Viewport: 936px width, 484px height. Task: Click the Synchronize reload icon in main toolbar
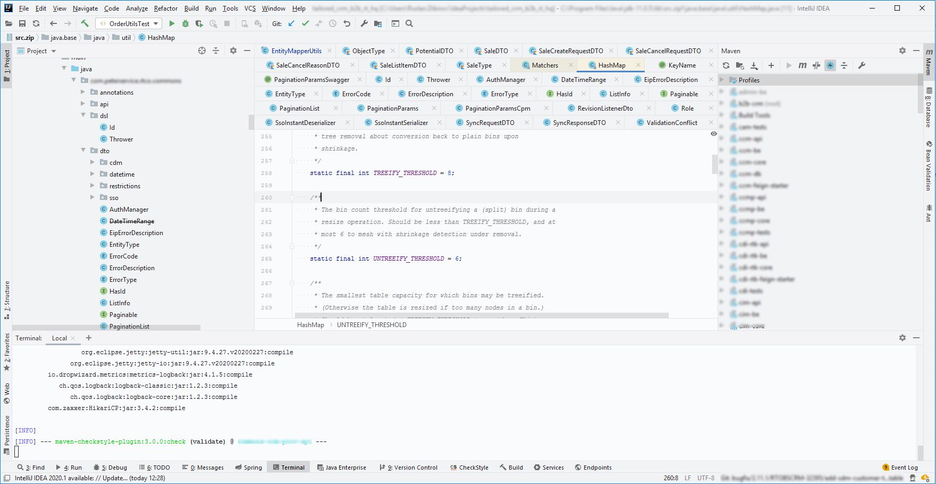tap(36, 23)
